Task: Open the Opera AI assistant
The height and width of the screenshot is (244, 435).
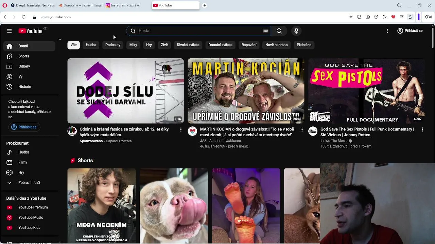Action: point(428,17)
